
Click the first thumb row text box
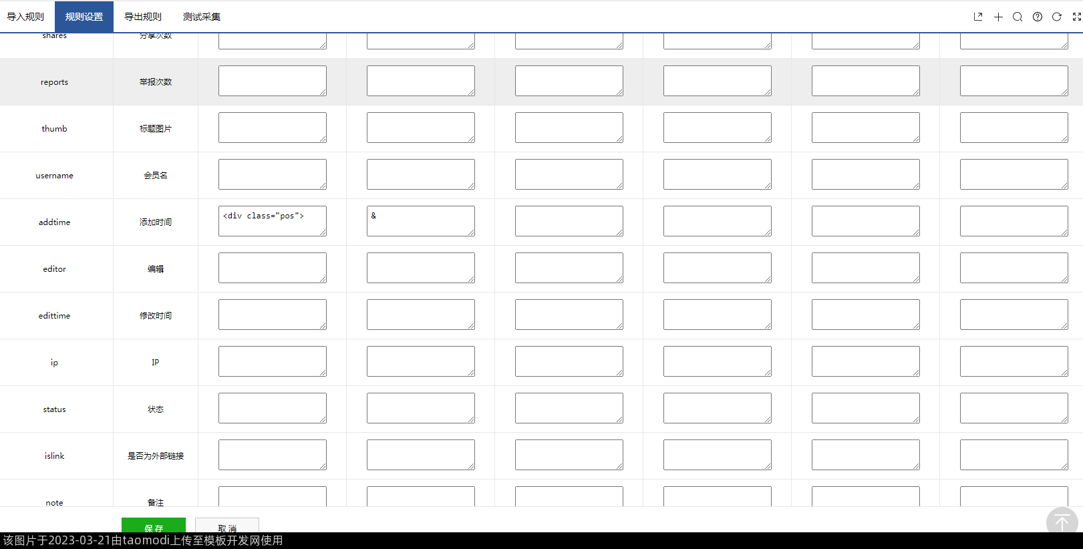tap(272, 128)
